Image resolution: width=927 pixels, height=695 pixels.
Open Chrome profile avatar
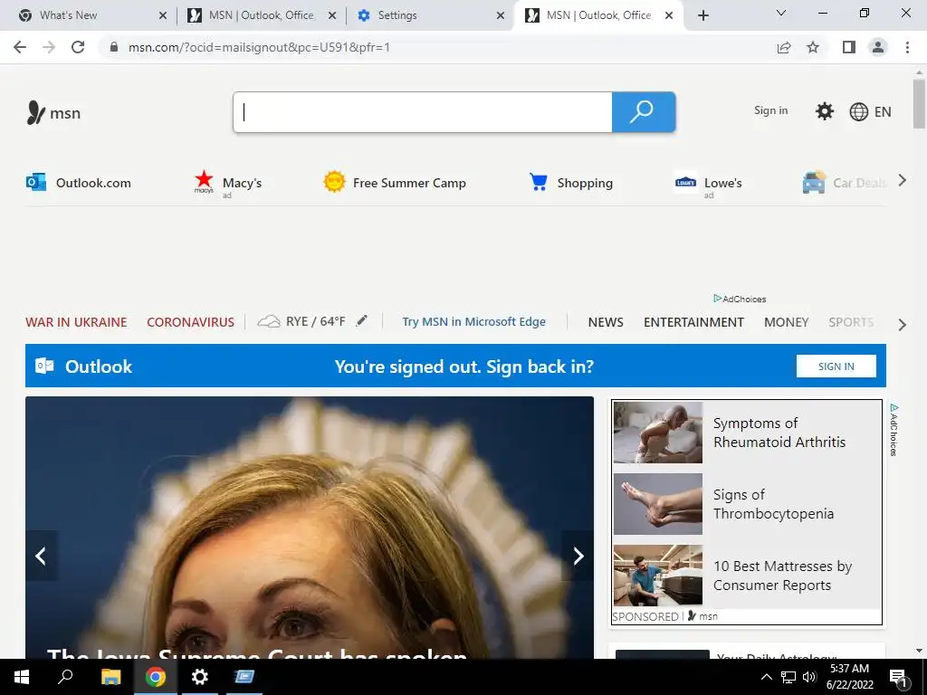point(878,47)
